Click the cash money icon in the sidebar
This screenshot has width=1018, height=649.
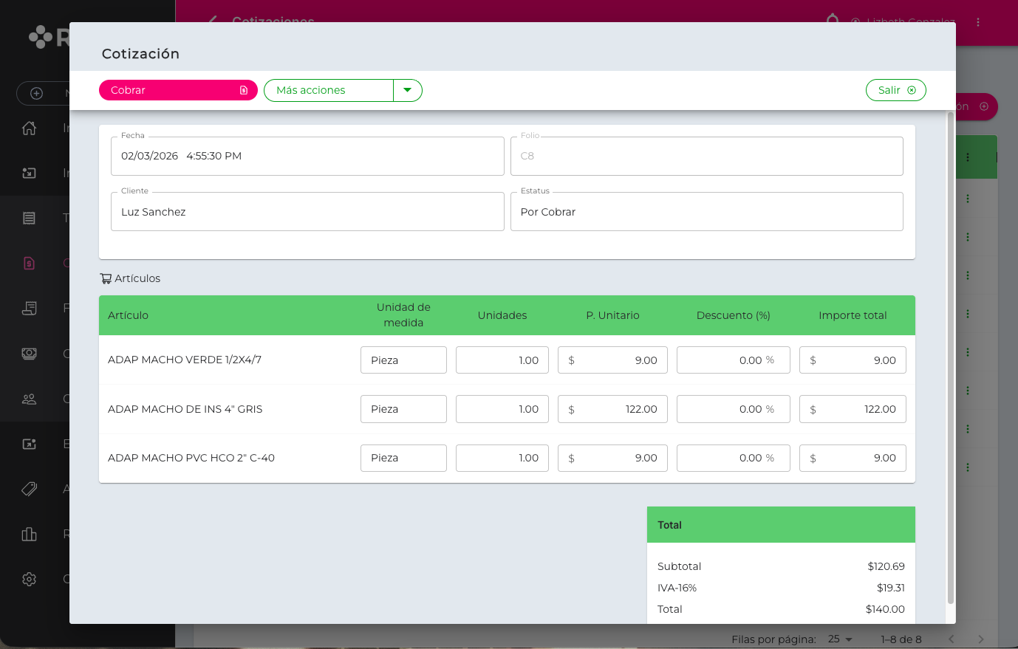(30, 354)
